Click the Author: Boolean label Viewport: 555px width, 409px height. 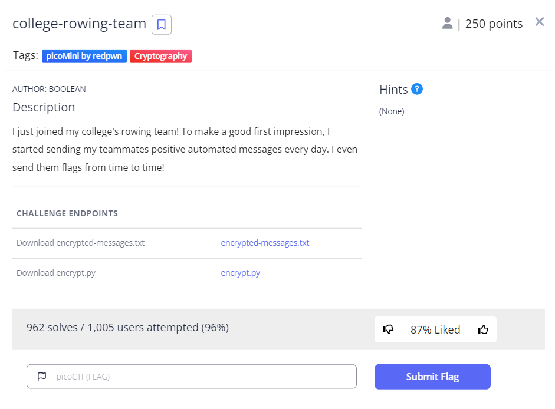[49, 89]
